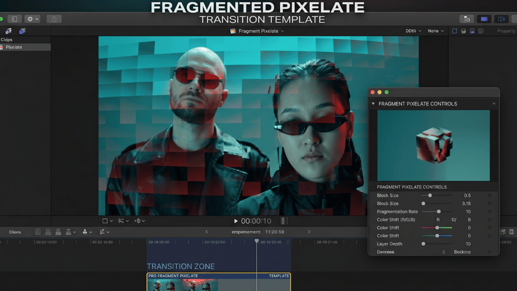
Task: Adjust the Fragmentation Rate slider
Action: point(437,212)
